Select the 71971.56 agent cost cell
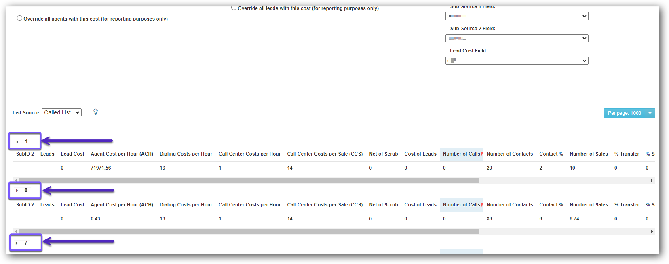 click(x=101, y=168)
